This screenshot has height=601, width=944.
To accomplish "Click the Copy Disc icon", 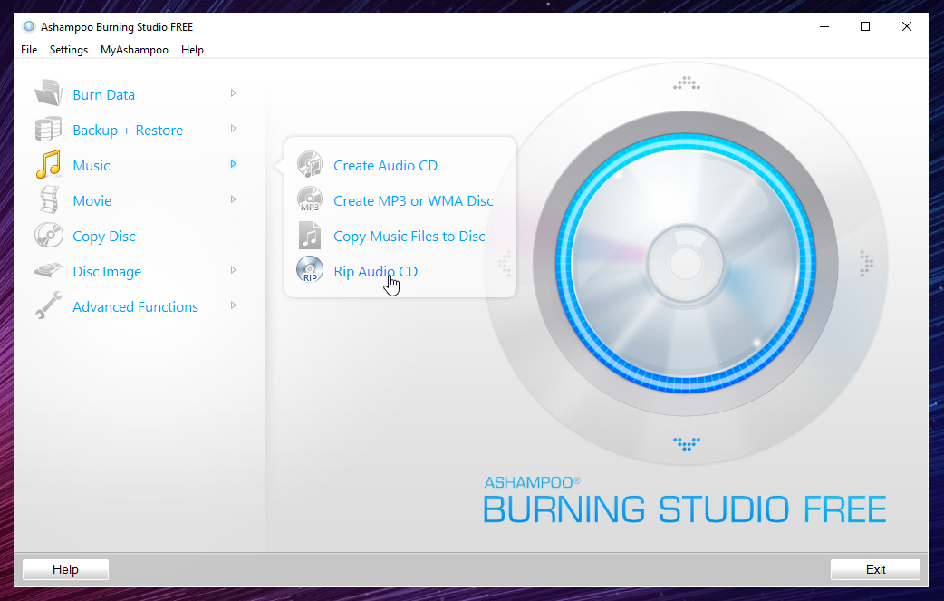I will click(x=49, y=236).
